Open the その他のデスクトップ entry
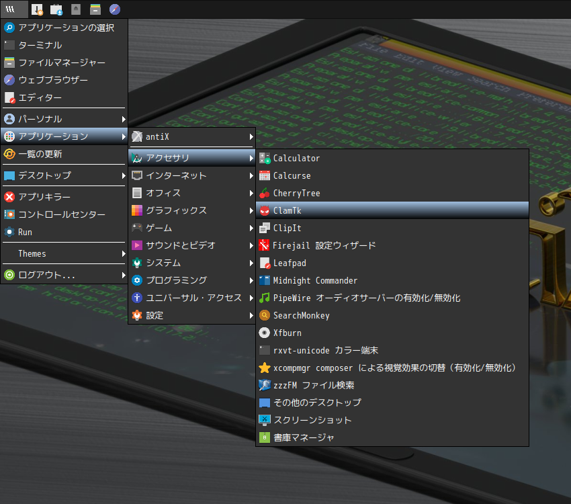The image size is (571, 504). [392, 403]
